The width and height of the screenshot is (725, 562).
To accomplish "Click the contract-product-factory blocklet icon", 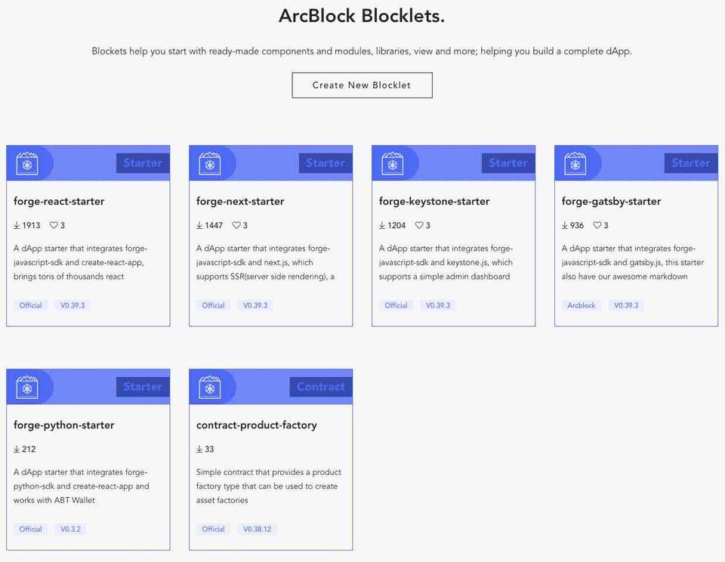I will (x=210, y=387).
